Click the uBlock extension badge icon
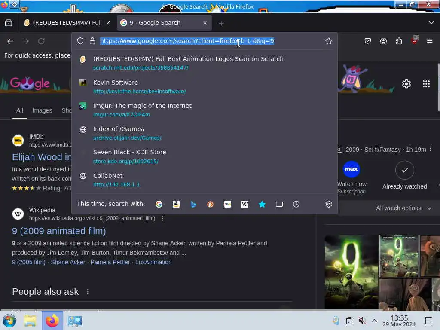 click(x=415, y=40)
